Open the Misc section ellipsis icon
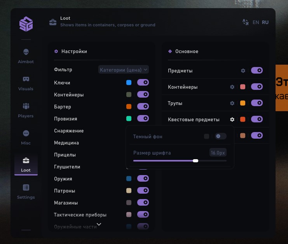Screen dimensions: 288x244 pyautogui.click(x=26, y=133)
